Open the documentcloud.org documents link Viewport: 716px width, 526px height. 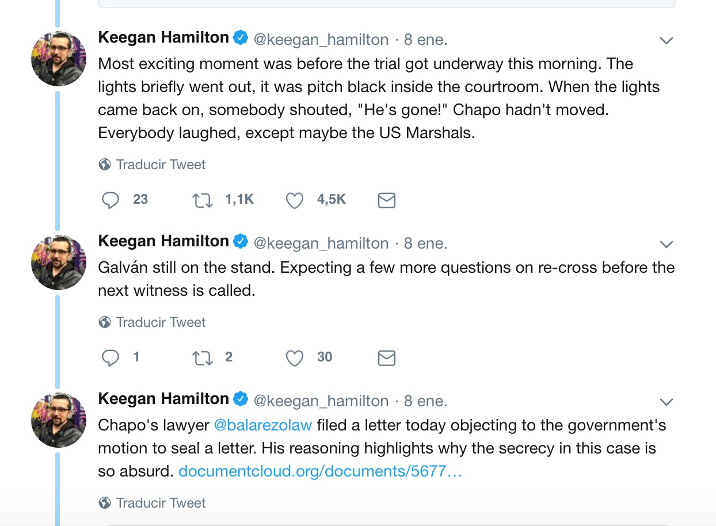pyautogui.click(x=320, y=471)
